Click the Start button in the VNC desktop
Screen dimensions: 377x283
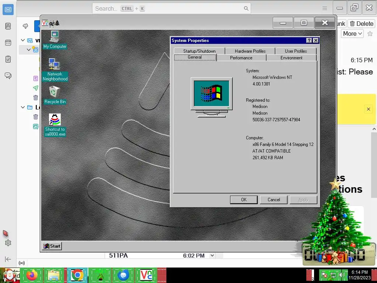(x=52, y=246)
